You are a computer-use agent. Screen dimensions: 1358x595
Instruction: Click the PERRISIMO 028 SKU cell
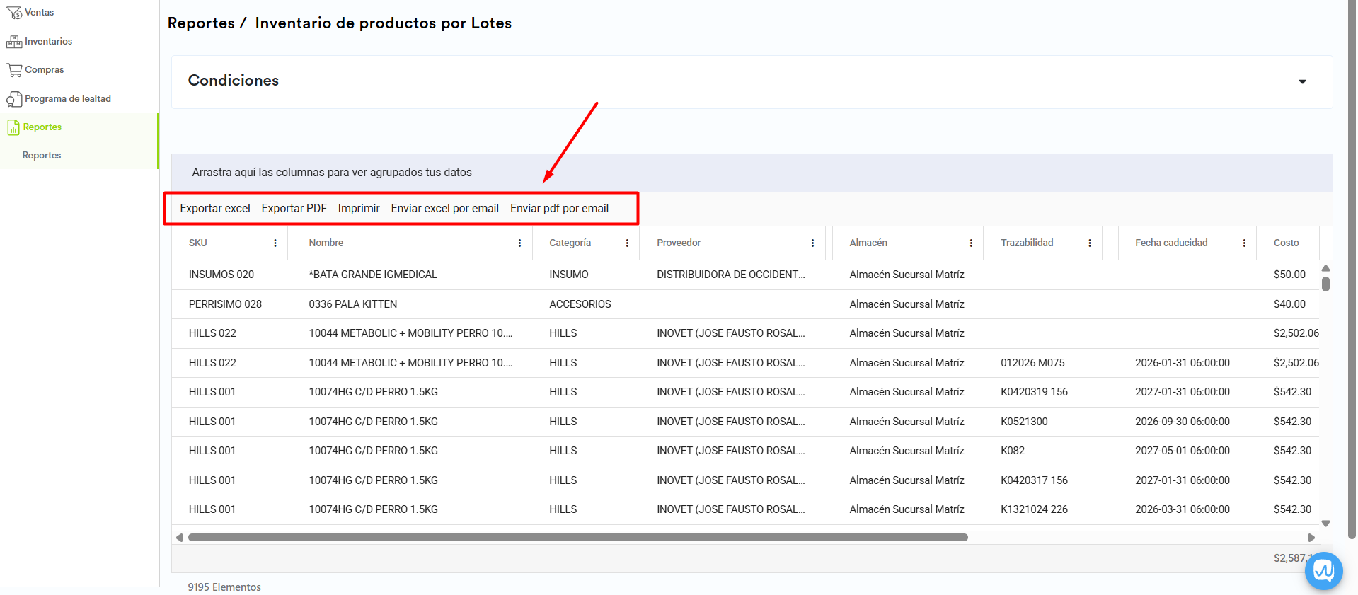tap(225, 304)
